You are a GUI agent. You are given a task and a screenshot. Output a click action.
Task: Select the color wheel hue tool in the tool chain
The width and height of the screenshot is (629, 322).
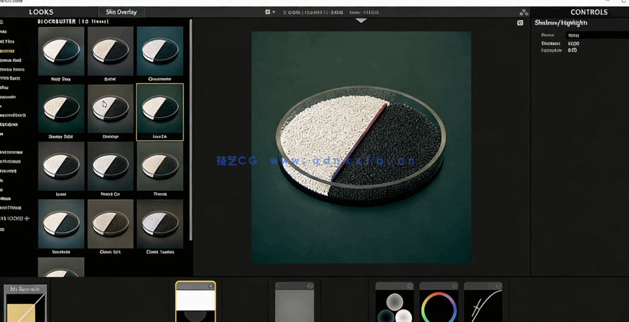pos(438,305)
